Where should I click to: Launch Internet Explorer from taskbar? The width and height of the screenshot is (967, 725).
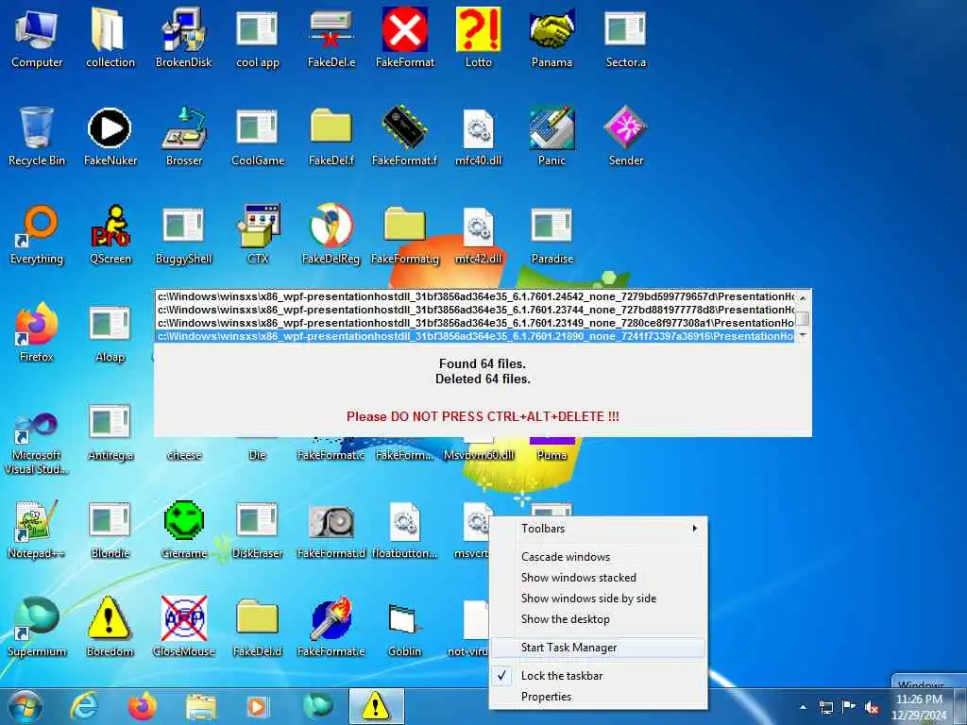click(x=84, y=706)
